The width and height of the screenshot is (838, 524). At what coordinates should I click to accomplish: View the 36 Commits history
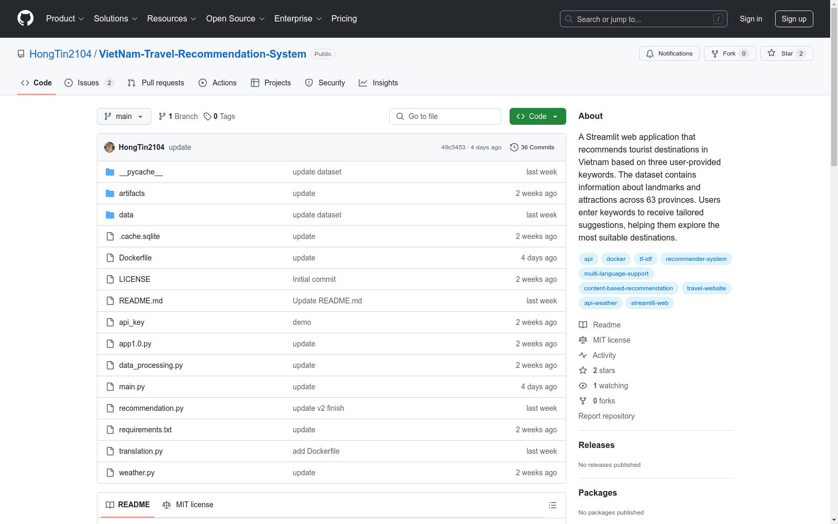point(532,147)
